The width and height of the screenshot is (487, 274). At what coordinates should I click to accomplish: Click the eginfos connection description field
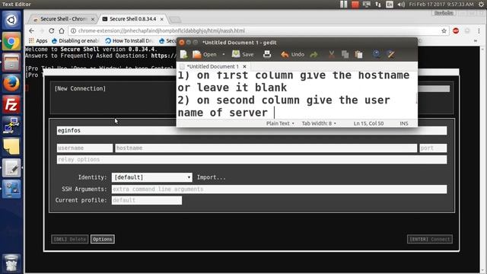(x=252, y=130)
